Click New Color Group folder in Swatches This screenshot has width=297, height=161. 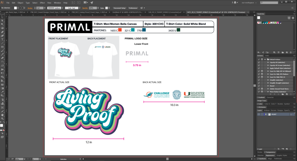click(282, 53)
